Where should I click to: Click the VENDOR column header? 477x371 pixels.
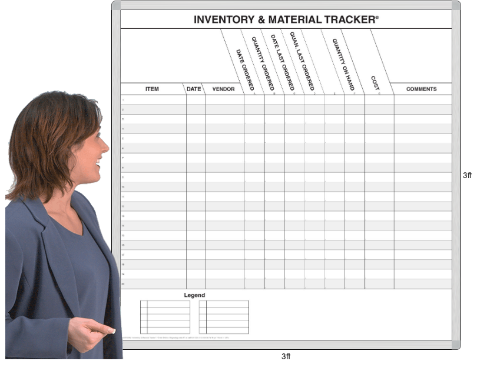click(223, 89)
